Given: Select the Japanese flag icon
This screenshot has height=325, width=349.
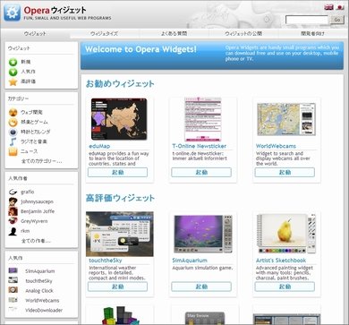Looking at the screenshot, I should [340, 7].
